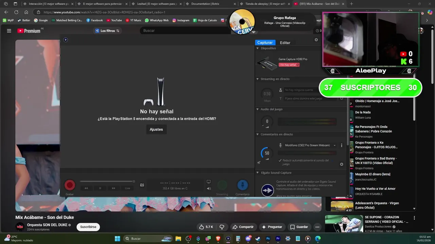This screenshot has width=435, height=244.
Task: Mute the speaker volume icon near the timecode
Action: click(209, 188)
